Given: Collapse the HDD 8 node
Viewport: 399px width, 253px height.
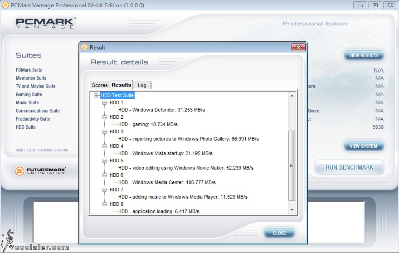Looking at the screenshot, I should click(x=104, y=204).
